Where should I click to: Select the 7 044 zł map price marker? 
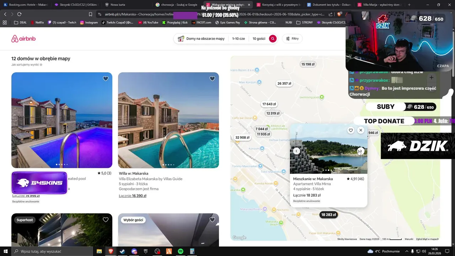coord(261,129)
